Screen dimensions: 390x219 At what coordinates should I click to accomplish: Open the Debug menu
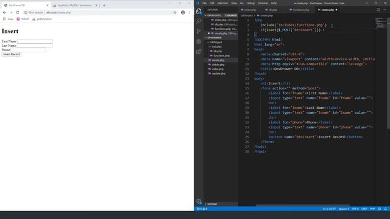click(250, 3)
